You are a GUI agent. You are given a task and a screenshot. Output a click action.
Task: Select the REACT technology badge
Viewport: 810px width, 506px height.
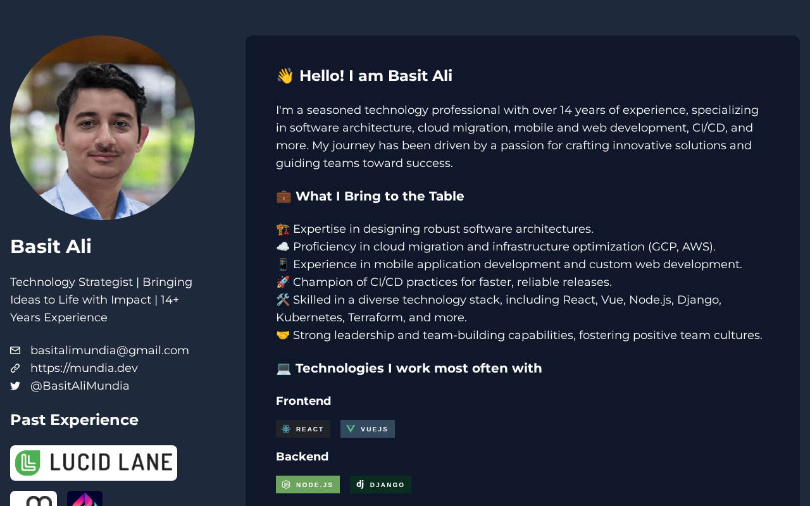303,429
